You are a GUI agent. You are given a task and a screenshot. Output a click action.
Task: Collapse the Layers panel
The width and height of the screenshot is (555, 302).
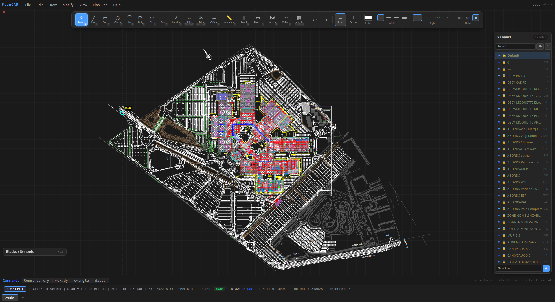pos(498,37)
